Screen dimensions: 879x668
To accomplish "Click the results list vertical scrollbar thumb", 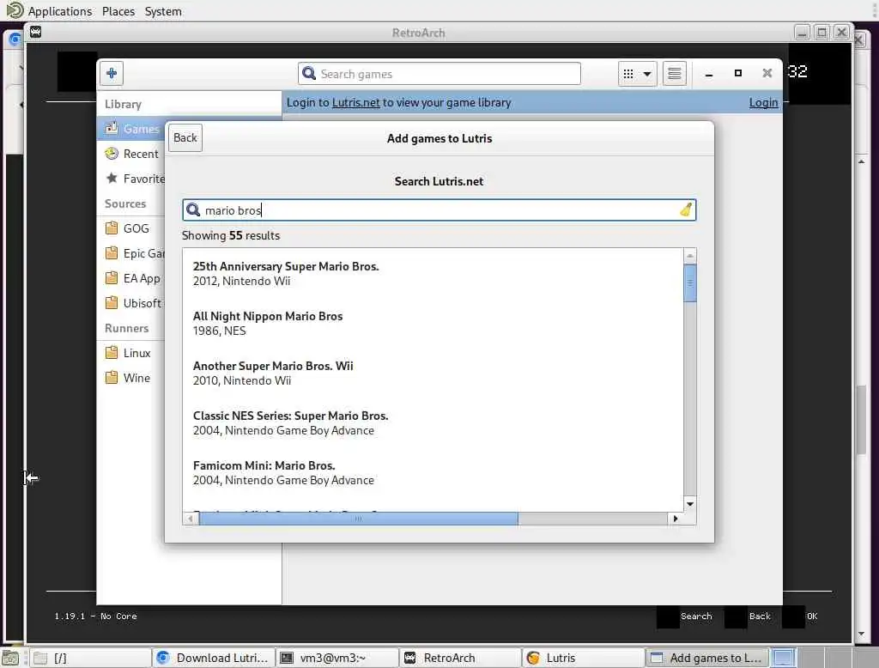I will 690,282.
